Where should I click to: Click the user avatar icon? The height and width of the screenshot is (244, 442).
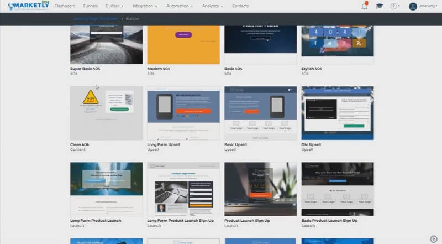pos(413,6)
